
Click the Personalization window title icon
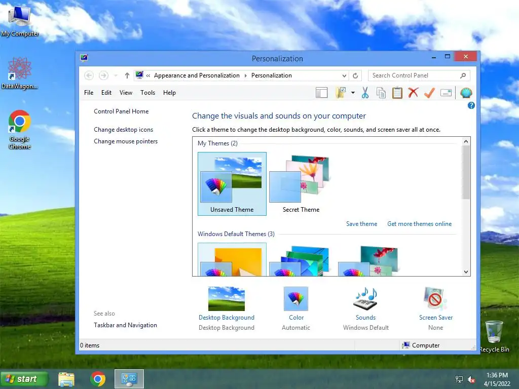[x=84, y=58]
